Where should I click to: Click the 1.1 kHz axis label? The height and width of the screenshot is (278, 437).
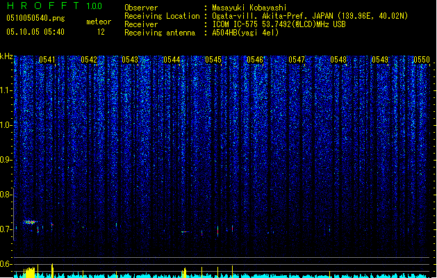pyautogui.click(x=6, y=90)
